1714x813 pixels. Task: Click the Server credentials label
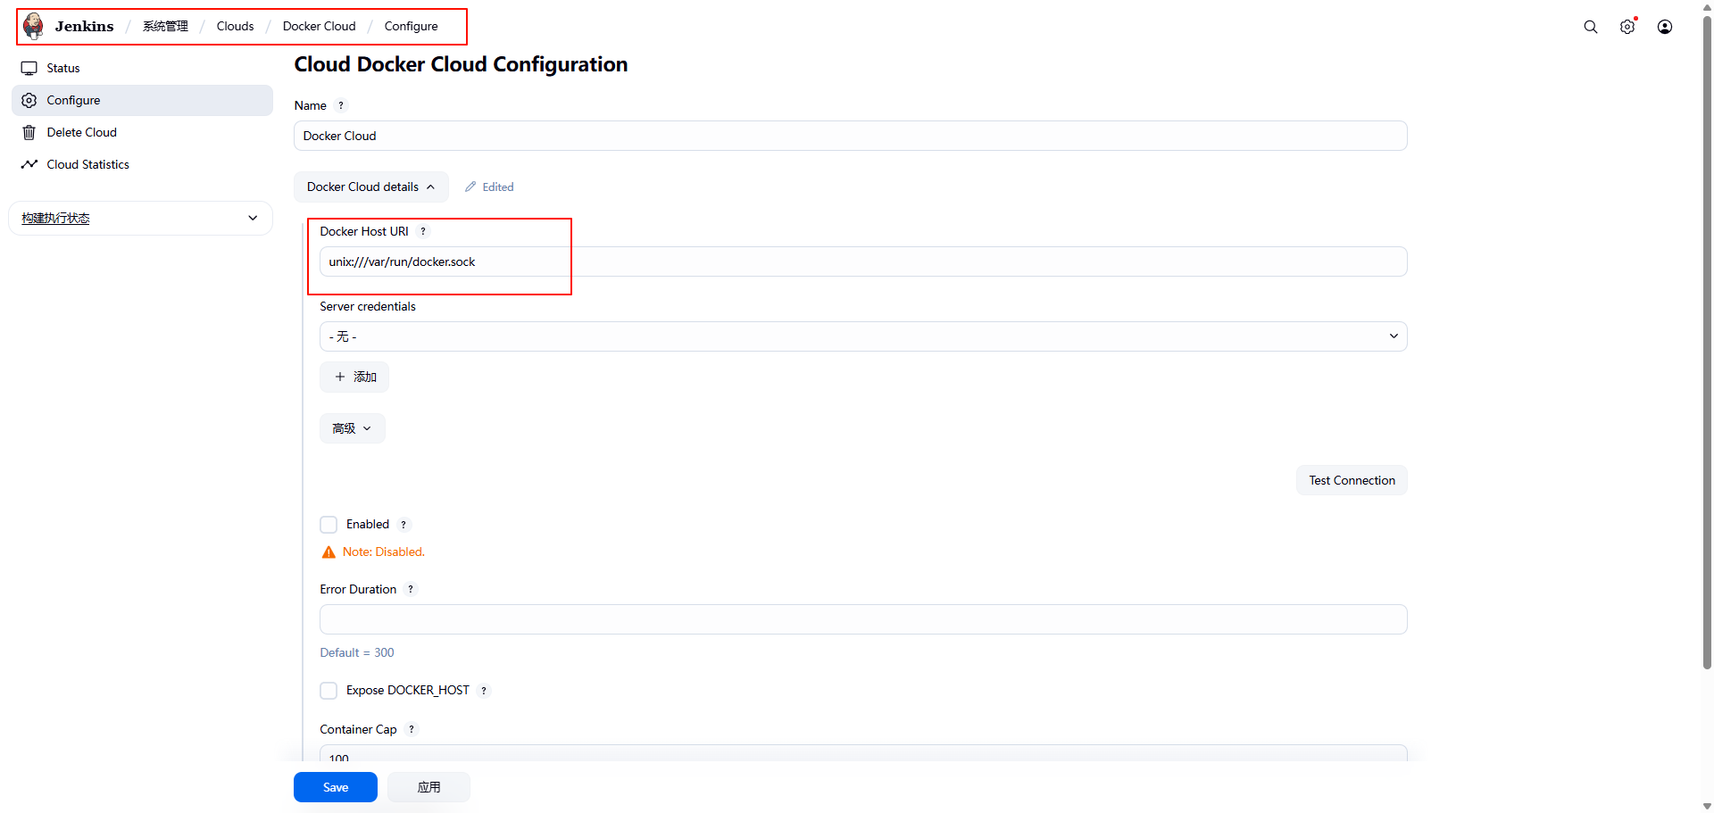point(368,306)
